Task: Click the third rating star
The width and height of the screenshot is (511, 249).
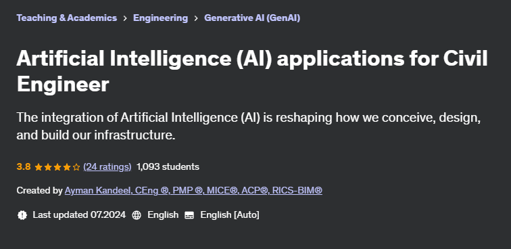Action: tap(57, 167)
